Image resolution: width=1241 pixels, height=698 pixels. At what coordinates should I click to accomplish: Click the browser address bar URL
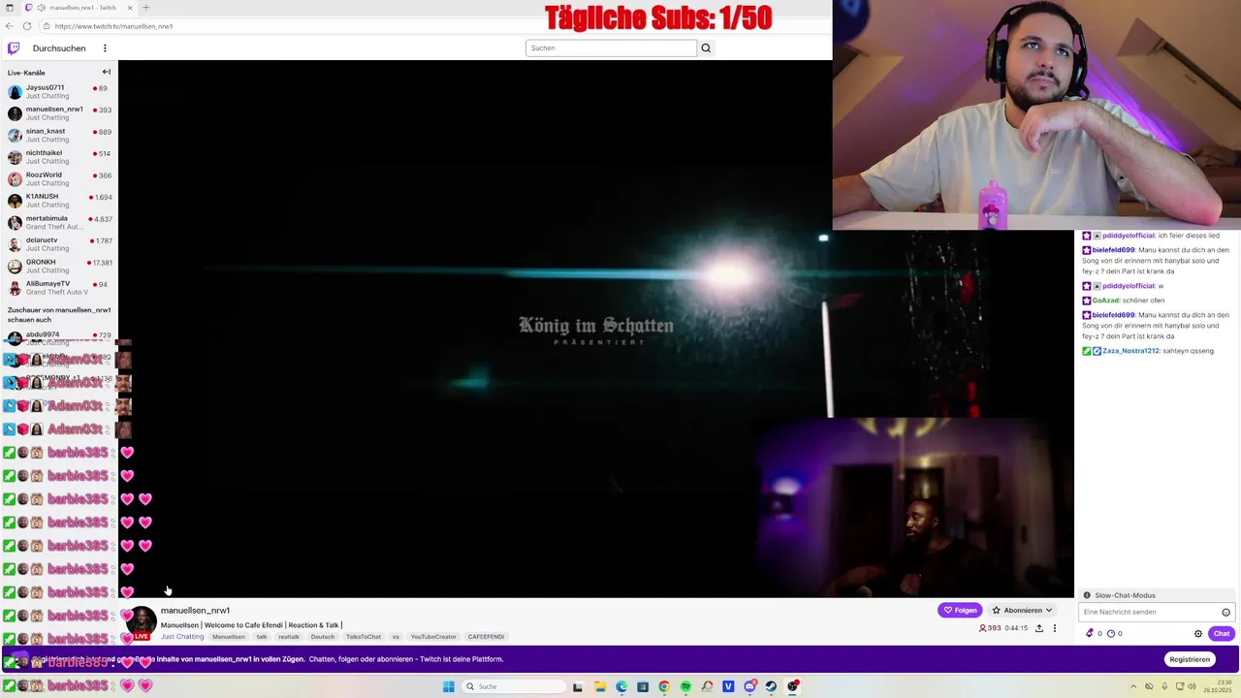[x=113, y=26]
